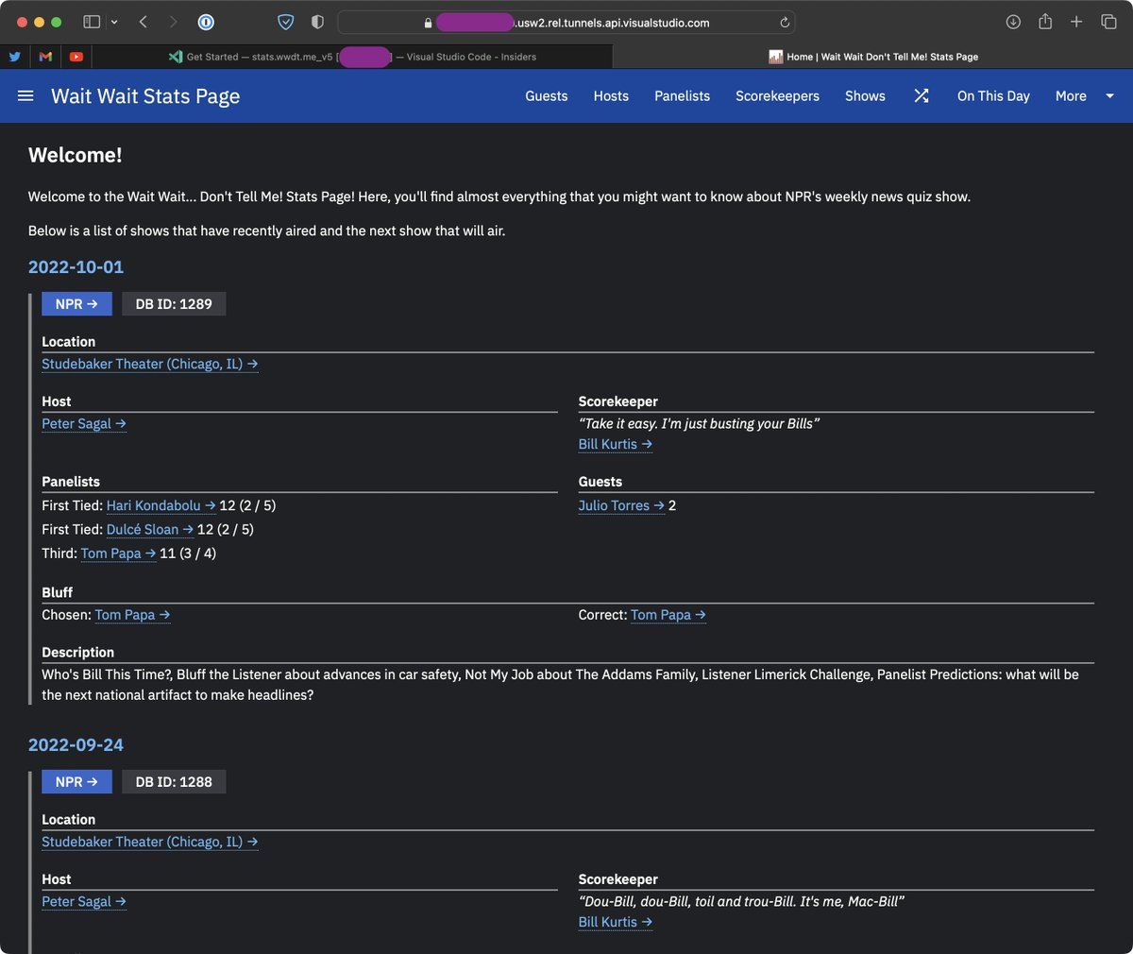Click the blue shield extension icon
Screen dimensions: 1133x954
click(x=286, y=22)
